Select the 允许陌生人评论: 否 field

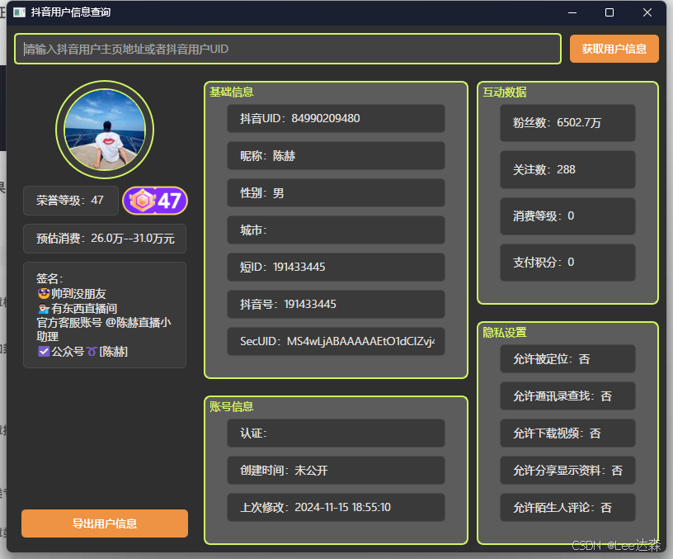[x=567, y=508]
